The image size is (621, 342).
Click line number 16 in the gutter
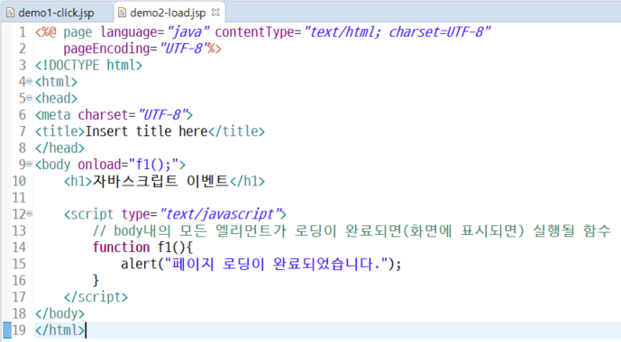point(19,280)
